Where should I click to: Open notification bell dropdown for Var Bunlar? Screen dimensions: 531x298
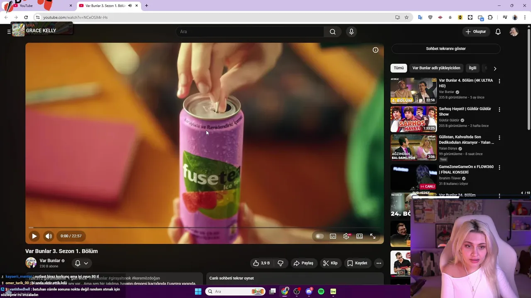click(81, 263)
